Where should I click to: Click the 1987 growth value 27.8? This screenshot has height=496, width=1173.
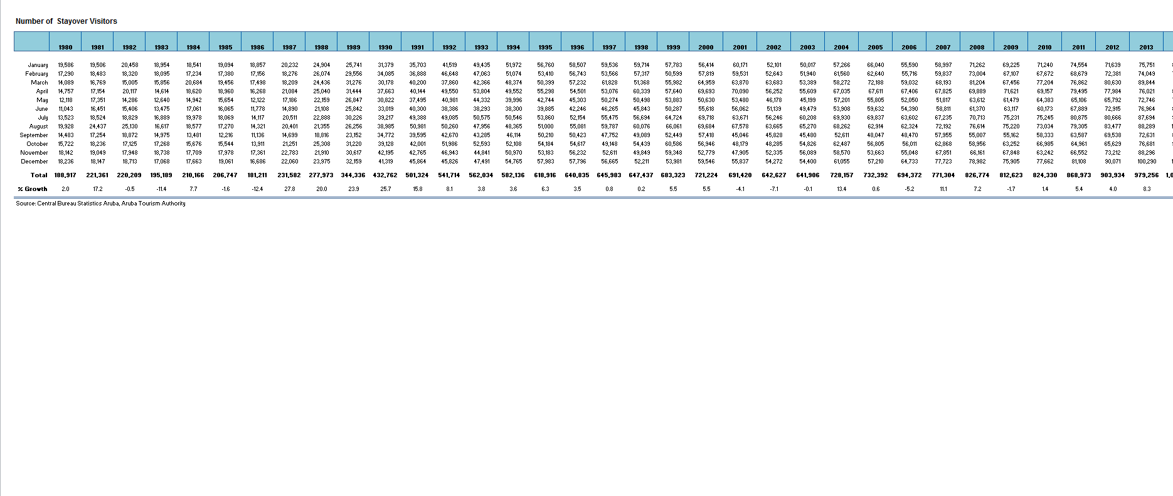click(289, 189)
